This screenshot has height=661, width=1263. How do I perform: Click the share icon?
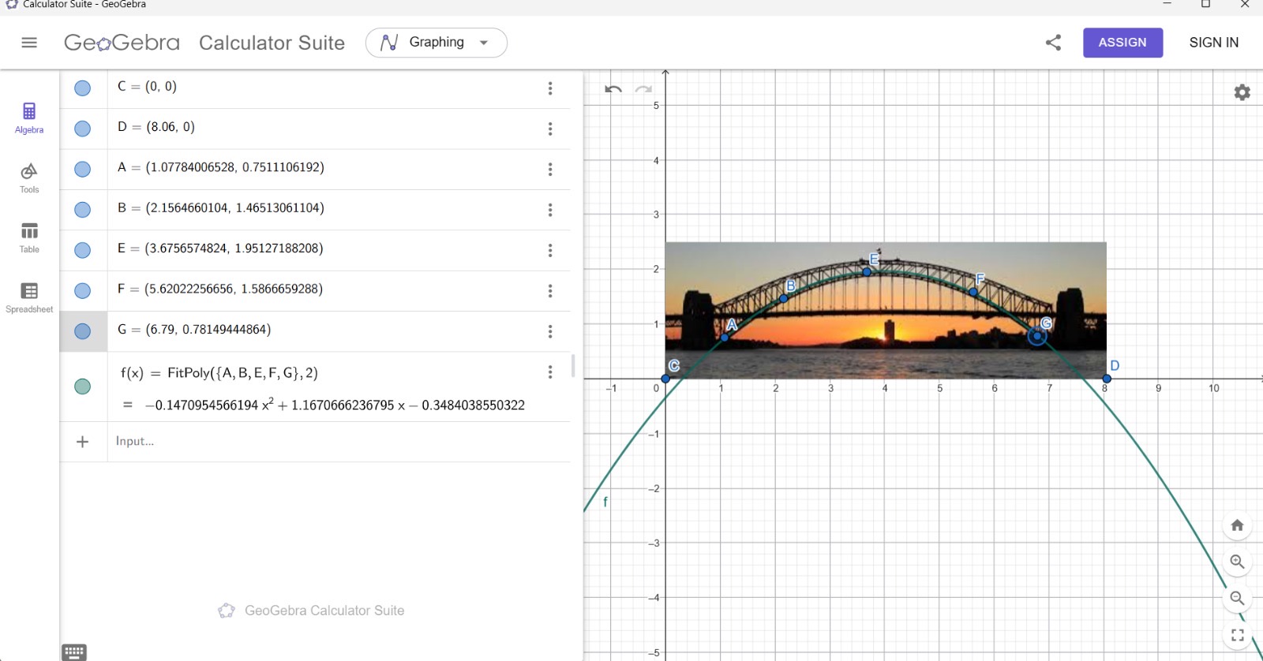point(1053,43)
